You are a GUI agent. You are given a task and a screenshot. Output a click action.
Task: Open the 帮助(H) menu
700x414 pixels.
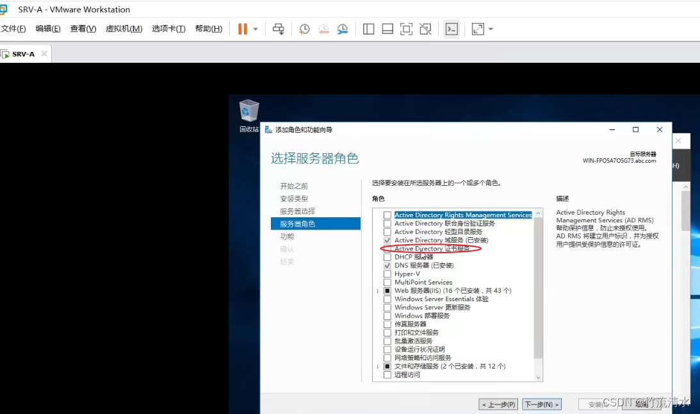pyautogui.click(x=209, y=29)
